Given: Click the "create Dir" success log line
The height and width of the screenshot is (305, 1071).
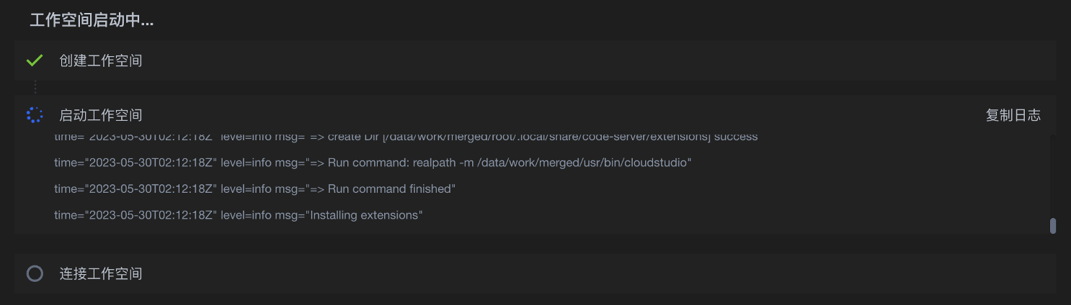Looking at the screenshot, I should (406, 137).
